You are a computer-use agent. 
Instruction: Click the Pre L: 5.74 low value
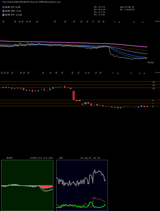[100, 12]
